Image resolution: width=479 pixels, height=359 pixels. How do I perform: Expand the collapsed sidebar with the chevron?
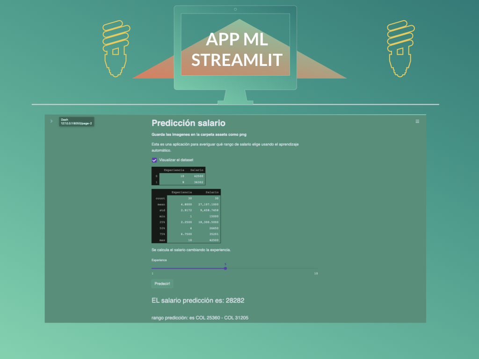point(51,121)
